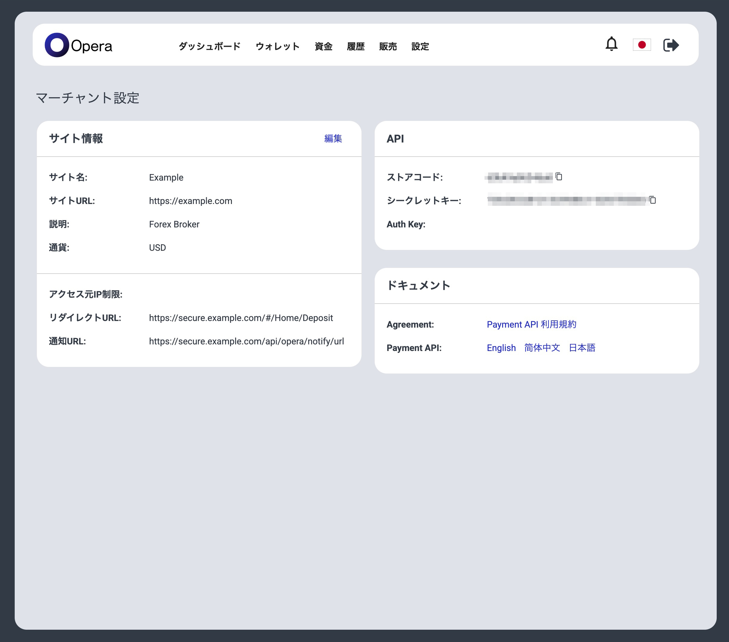Click the blurred store code value
The height and width of the screenshot is (642, 729).
tap(519, 177)
